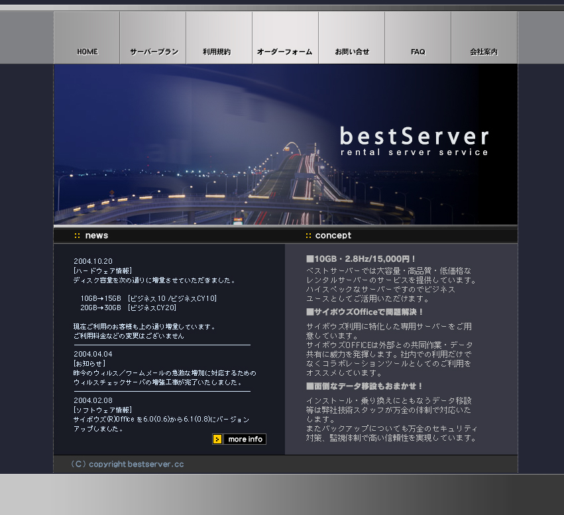Visit the 会社案内 company info page

point(484,52)
